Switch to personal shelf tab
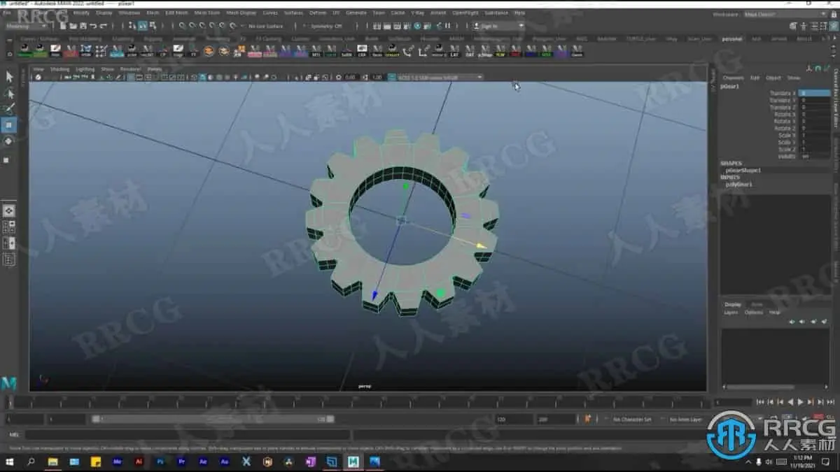Viewport: 840px width, 472px height. pos(732,38)
